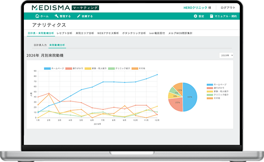Switch to the iver電話受付 tab
The height and width of the screenshot is (162, 264).
pos(157,33)
